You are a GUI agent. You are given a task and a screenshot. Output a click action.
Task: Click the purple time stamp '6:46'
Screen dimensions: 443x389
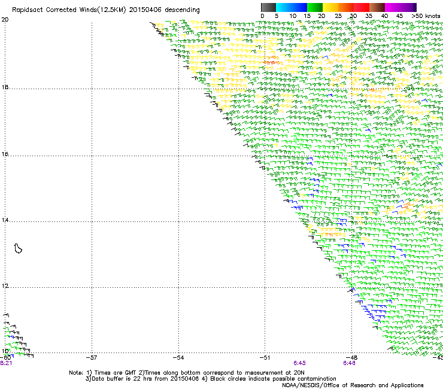[349, 363]
